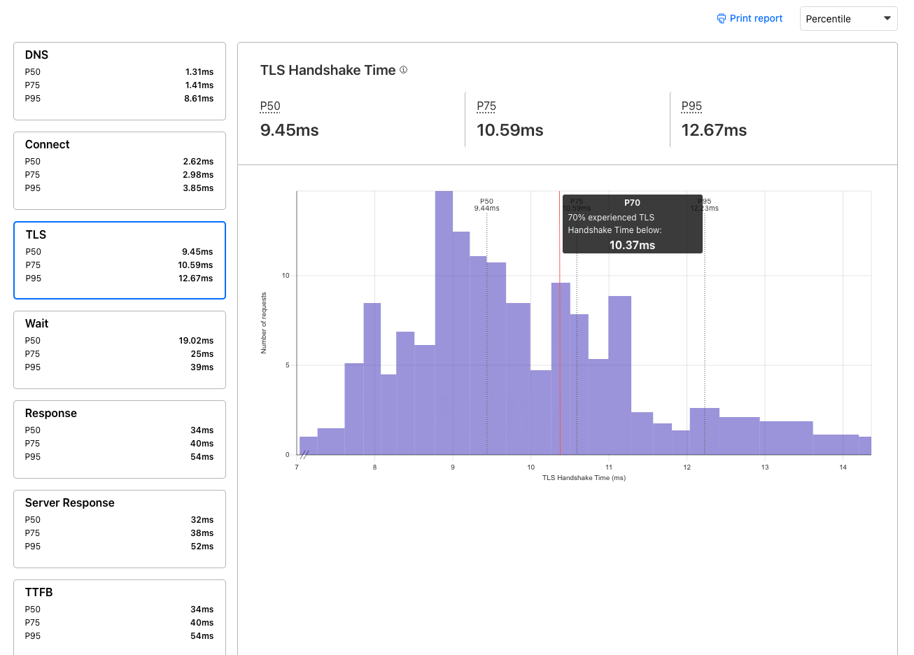Screen dimensions: 914x655
Task: Click the P70 tooltip showing 10.37ms
Action: (x=632, y=224)
